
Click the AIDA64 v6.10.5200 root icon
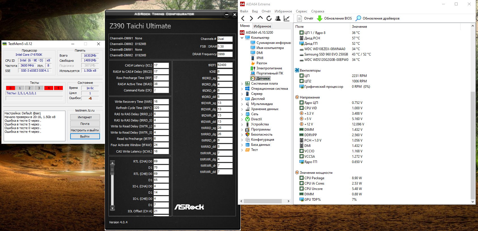click(242, 33)
